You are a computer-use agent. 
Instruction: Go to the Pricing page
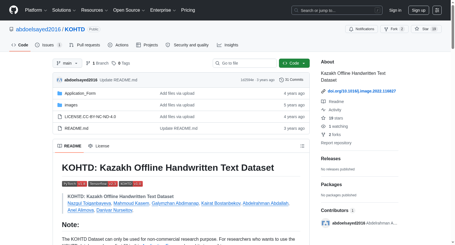[x=188, y=10]
